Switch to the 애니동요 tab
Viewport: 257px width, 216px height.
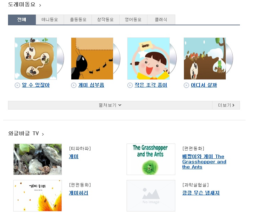click(50, 20)
